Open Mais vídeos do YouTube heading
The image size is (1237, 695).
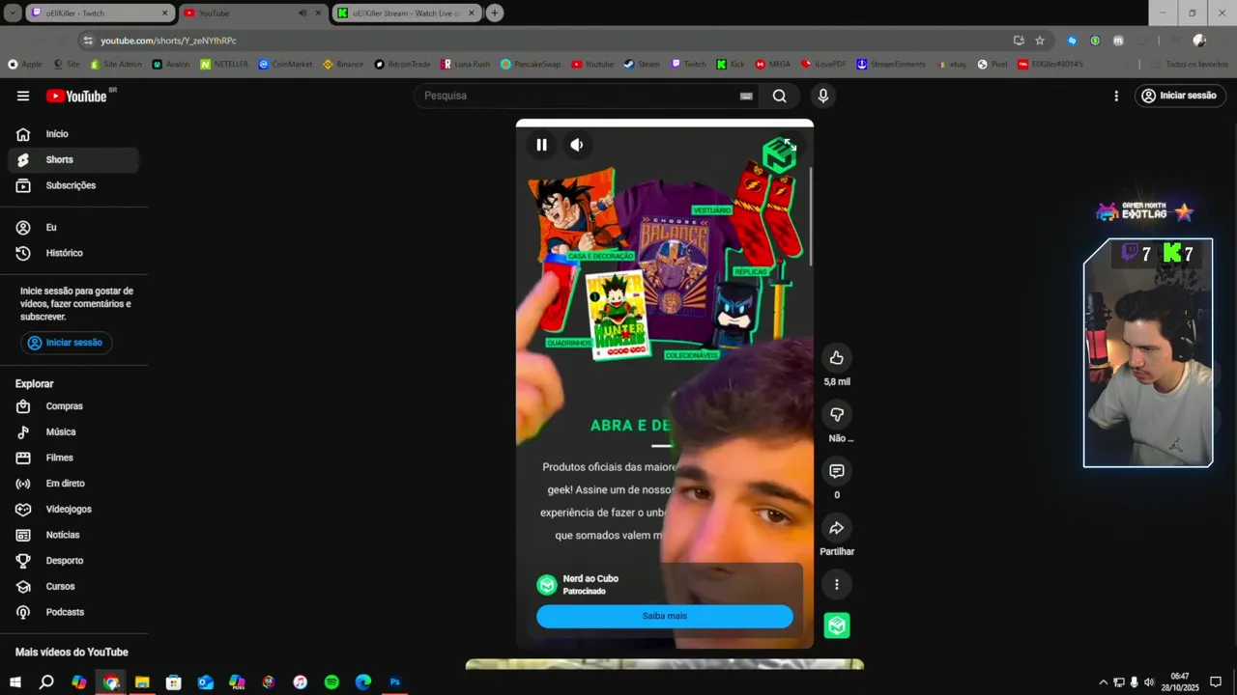[72, 653]
